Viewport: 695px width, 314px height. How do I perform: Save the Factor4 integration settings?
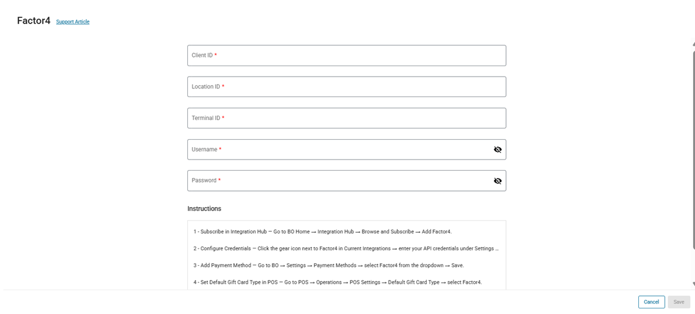click(679, 302)
